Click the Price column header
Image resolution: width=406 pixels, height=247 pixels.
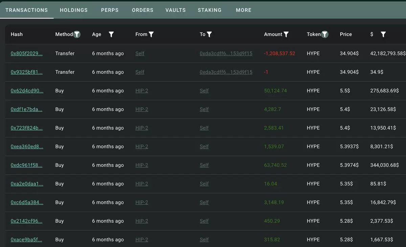[346, 34]
